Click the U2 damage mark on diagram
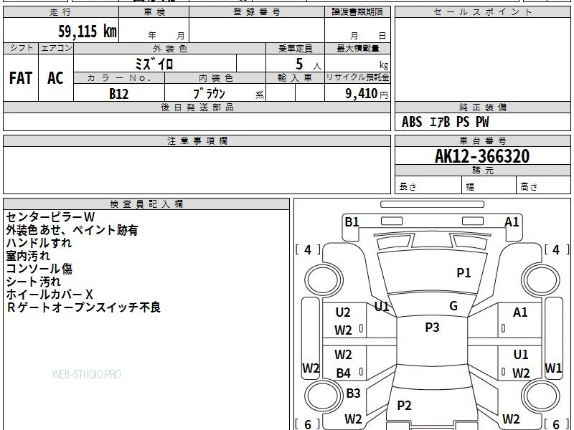574x430 pixels. click(x=343, y=312)
